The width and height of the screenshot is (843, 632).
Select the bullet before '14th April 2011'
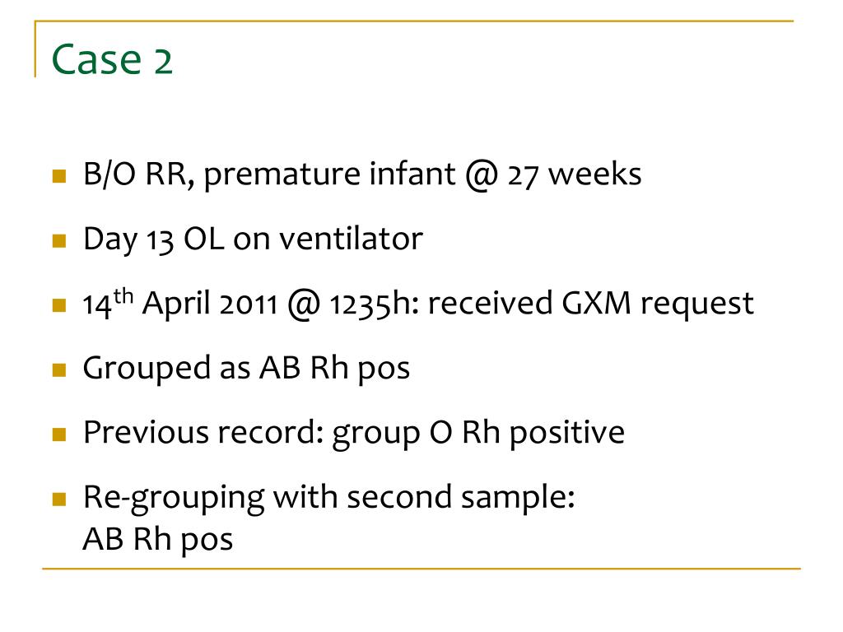(59, 304)
